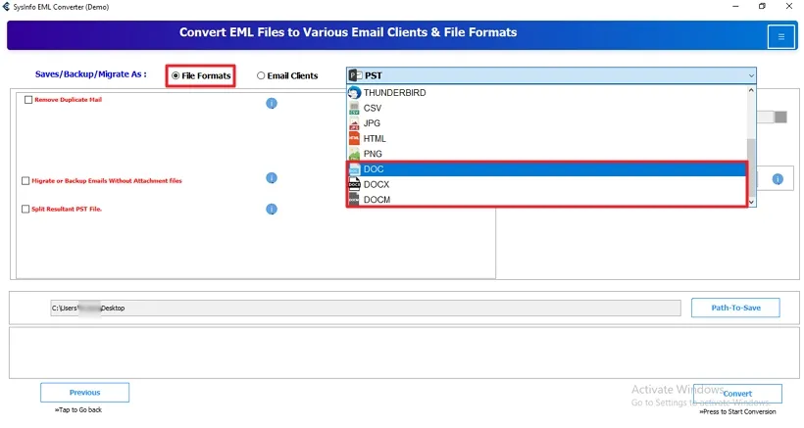804x428 pixels.
Task: Minimize the EML Converter window
Action: point(735,7)
